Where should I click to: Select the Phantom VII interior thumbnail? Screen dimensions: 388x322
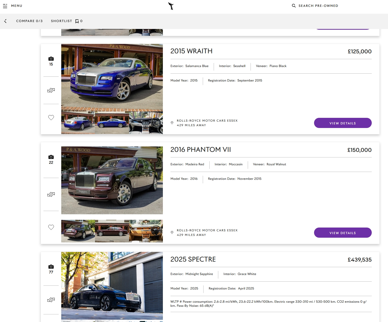(146, 231)
